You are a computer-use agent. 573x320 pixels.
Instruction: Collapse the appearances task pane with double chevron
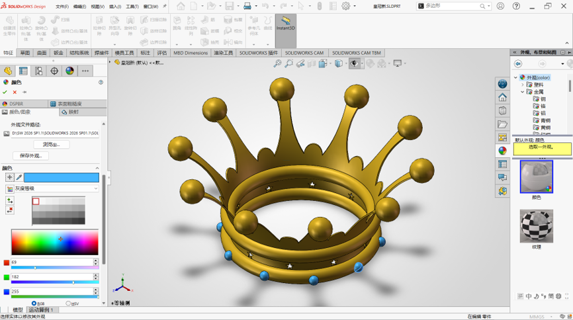click(515, 53)
